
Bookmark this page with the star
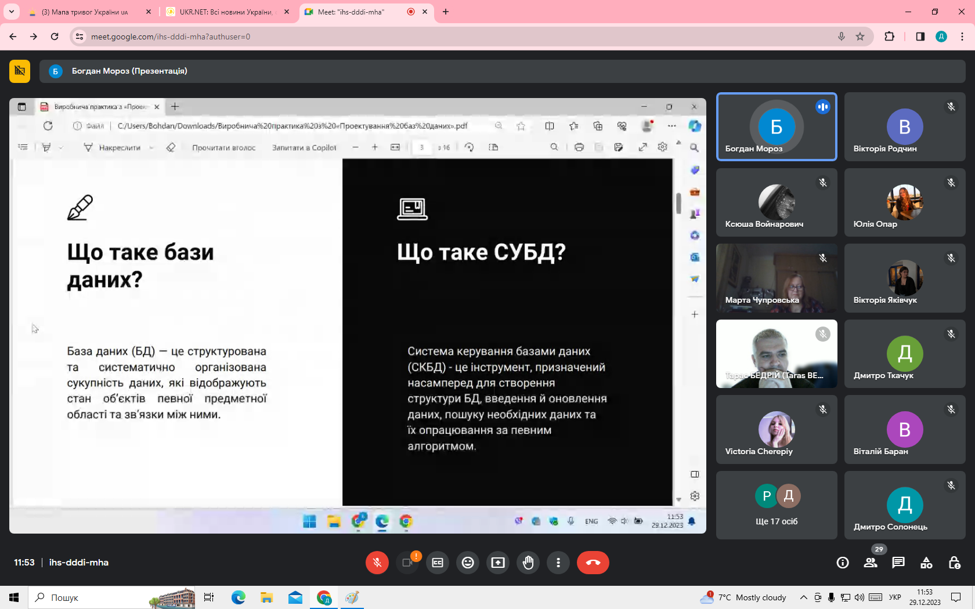[860, 37]
